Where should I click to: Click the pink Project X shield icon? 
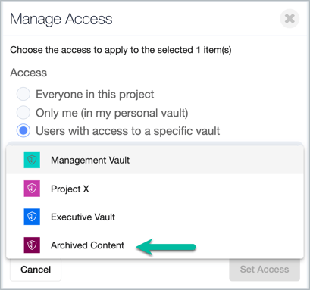click(32, 189)
